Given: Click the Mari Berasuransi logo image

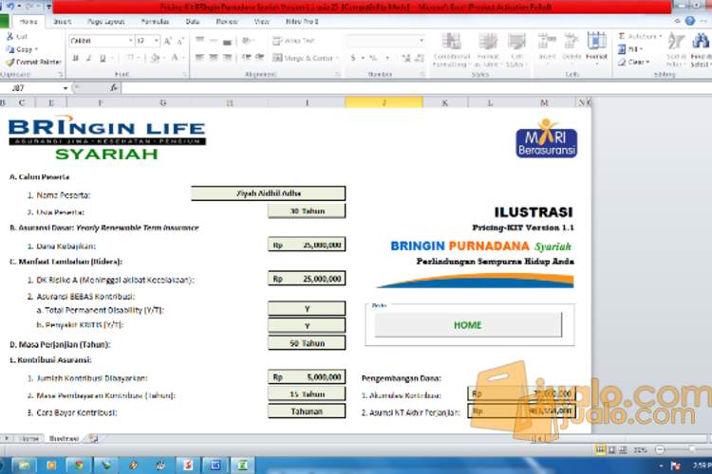Looking at the screenshot, I should [x=546, y=138].
